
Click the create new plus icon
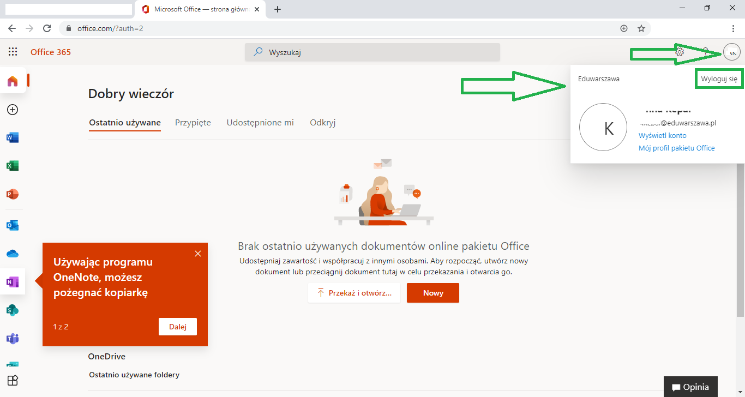(x=13, y=110)
